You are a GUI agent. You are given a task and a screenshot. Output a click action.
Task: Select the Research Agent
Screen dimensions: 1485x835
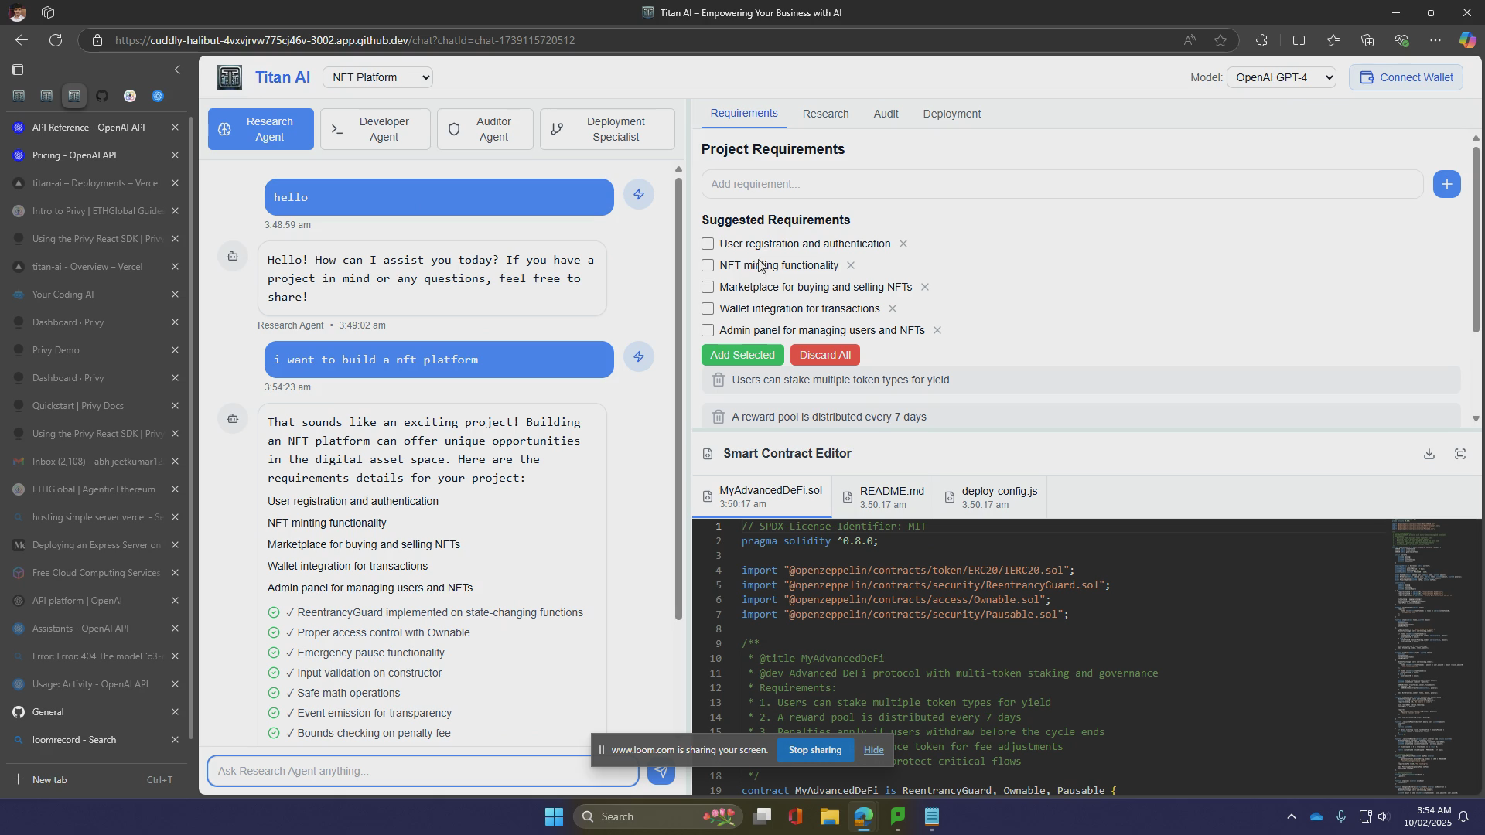click(x=261, y=129)
